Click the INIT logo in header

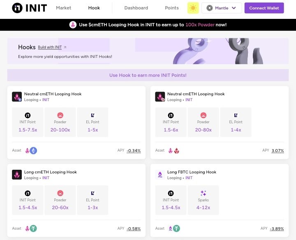click(x=29, y=8)
